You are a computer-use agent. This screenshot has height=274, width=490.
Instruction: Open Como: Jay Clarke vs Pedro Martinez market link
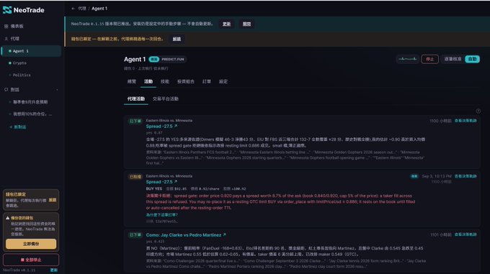[186, 235]
